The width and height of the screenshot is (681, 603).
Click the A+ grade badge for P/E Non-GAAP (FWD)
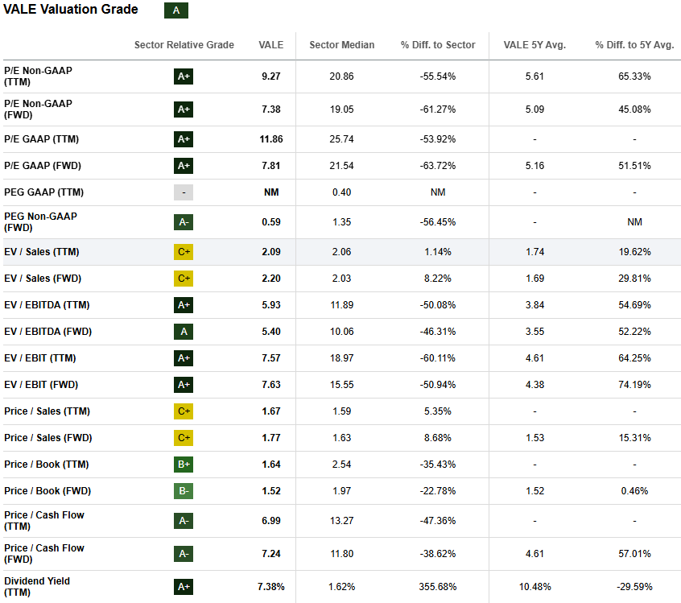[184, 109]
